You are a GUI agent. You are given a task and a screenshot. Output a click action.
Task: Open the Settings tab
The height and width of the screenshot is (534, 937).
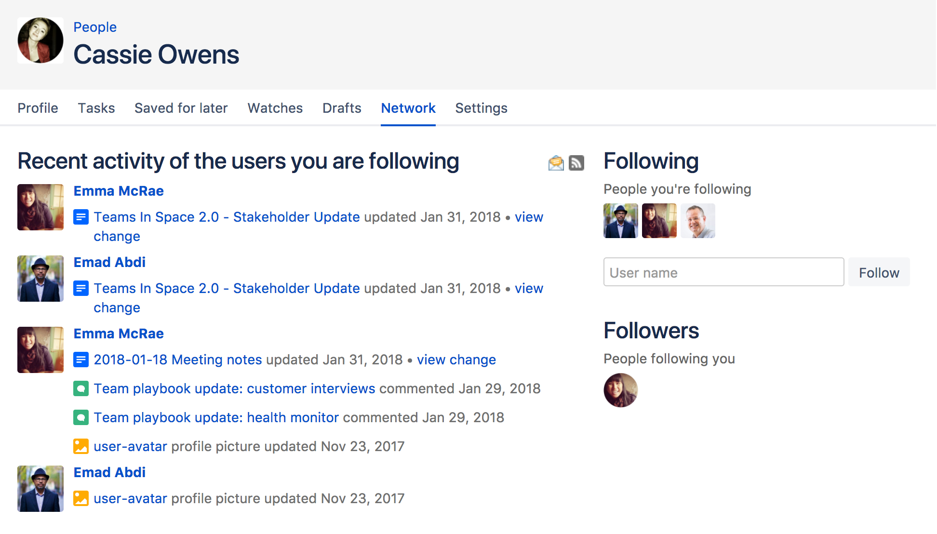[481, 108]
